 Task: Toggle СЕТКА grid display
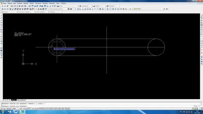point(25,109)
